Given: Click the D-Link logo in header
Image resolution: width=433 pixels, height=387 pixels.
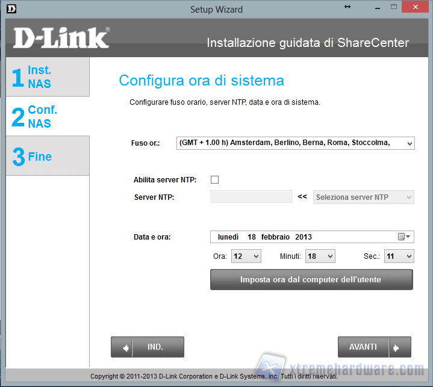Looking at the screenshot, I should (61, 38).
